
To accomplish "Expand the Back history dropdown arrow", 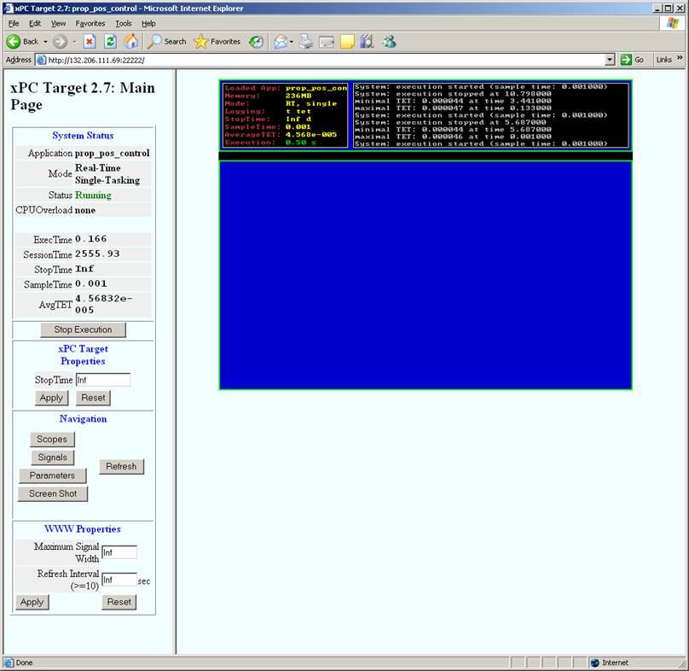I will tap(45, 42).
